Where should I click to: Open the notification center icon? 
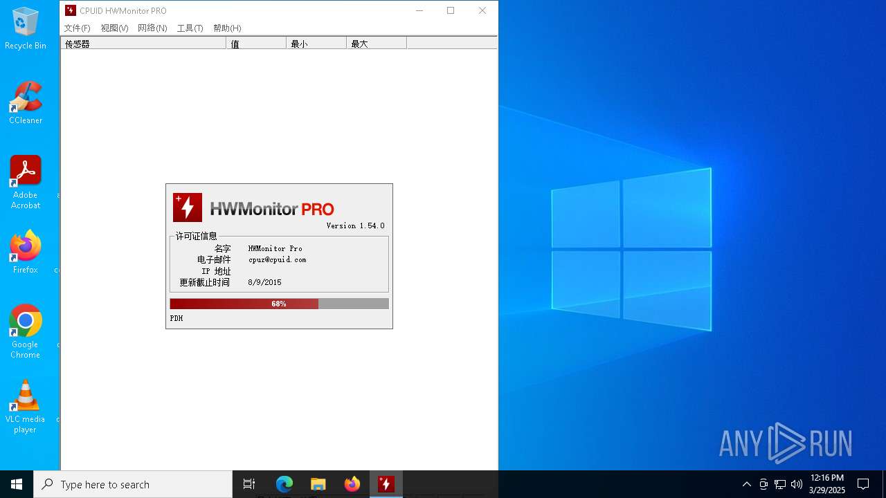point(863,484)
